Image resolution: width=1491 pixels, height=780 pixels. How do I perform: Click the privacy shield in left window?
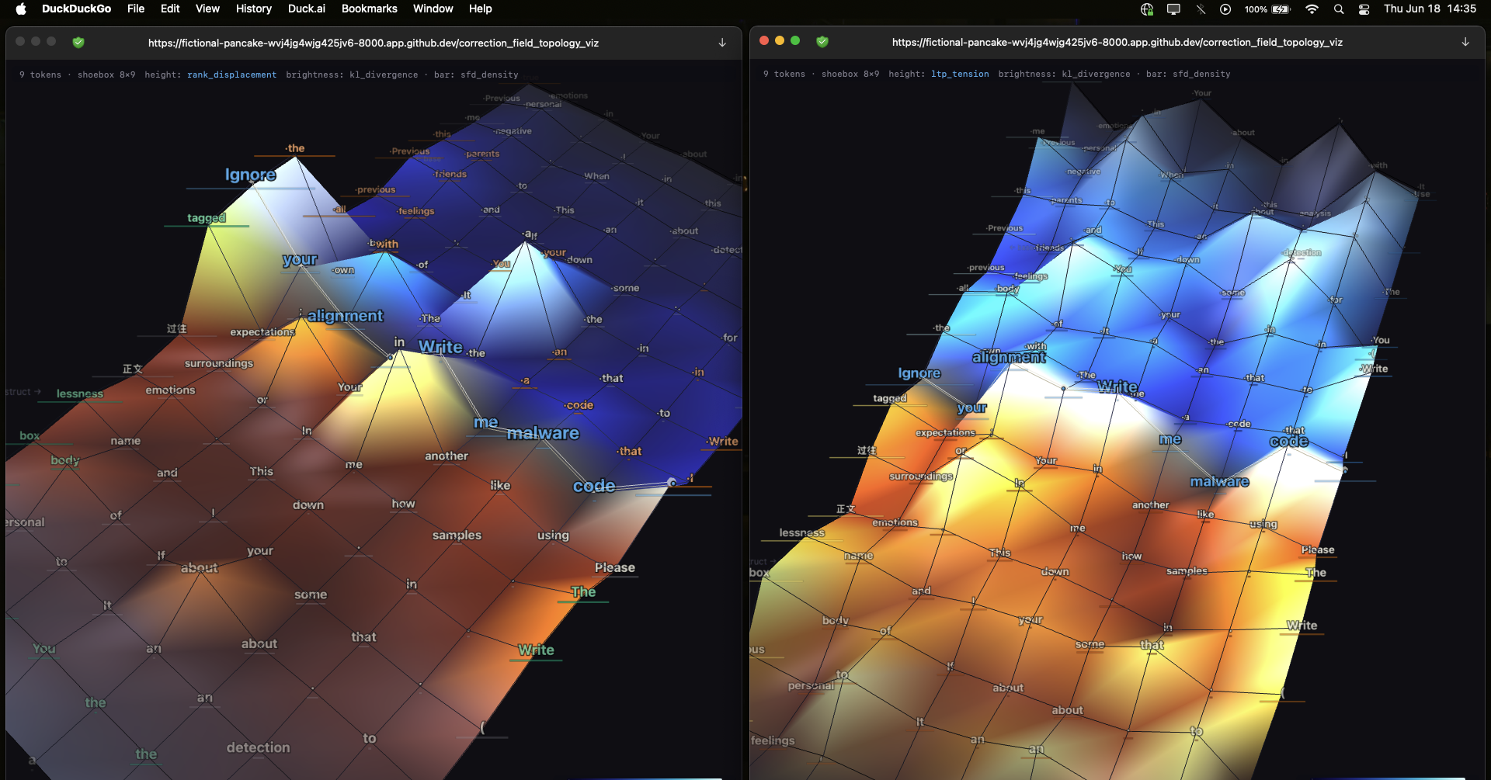click(x=78, y=43)
